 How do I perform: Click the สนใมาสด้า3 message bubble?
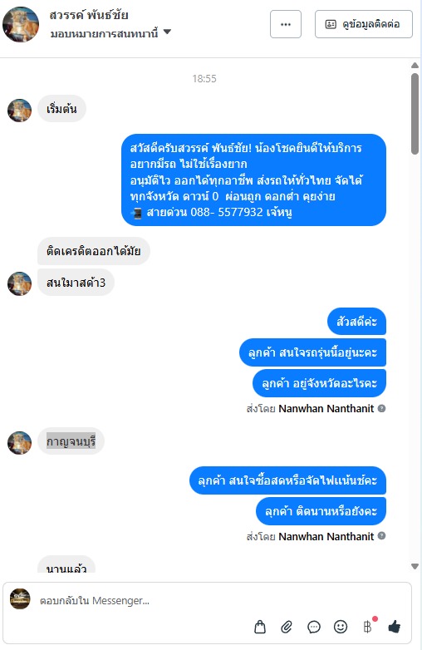point(76,283)
